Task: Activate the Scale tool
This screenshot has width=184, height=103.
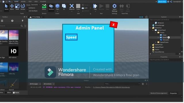Action: 17,7
